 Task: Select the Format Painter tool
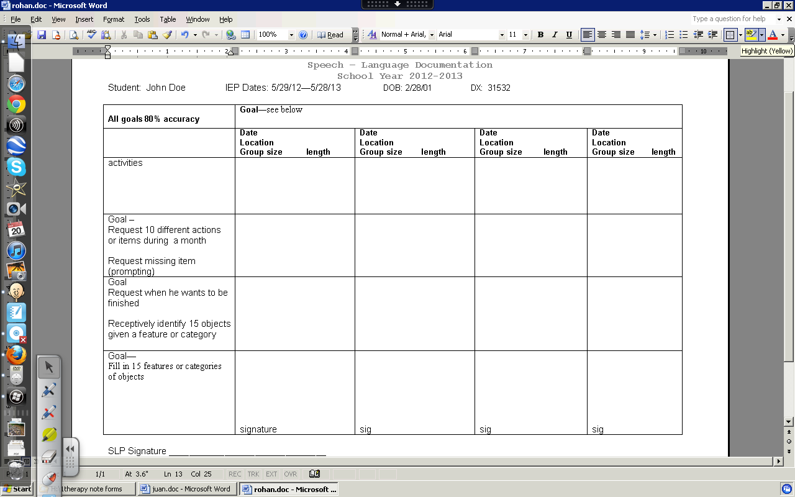pos(166,35)
